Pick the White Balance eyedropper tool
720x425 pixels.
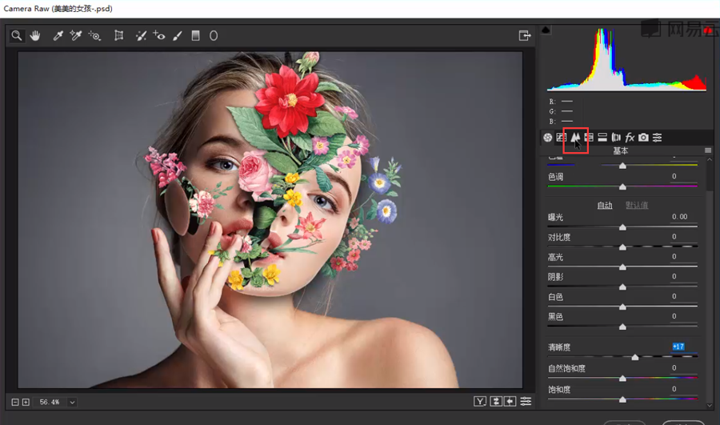pyautogui.click(x=58, y=36)
